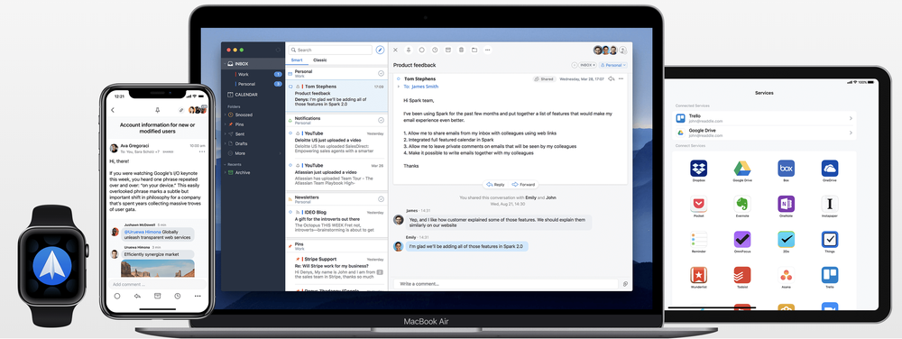902x339 pixels.
Task: Open the Dropbox service icon on iPad
Action: click(x=698, y=169)
